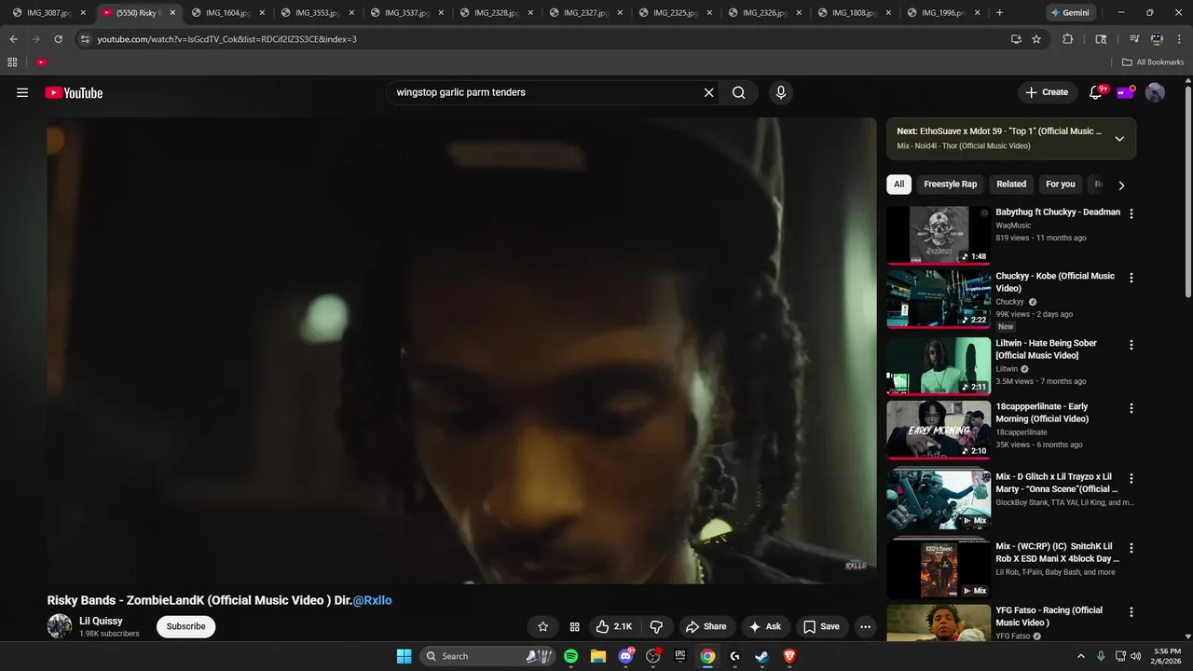The image size is (1193, 671).
Task: Show hidden system tray icons
Action: coord(1081,656)
